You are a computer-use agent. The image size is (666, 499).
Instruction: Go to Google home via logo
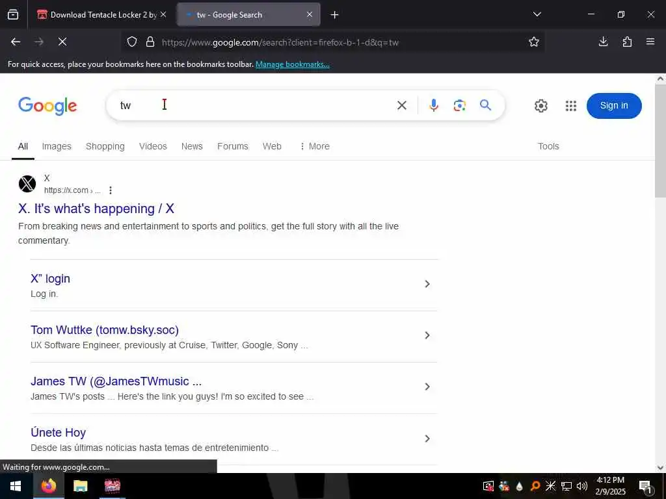coord(47,106)
